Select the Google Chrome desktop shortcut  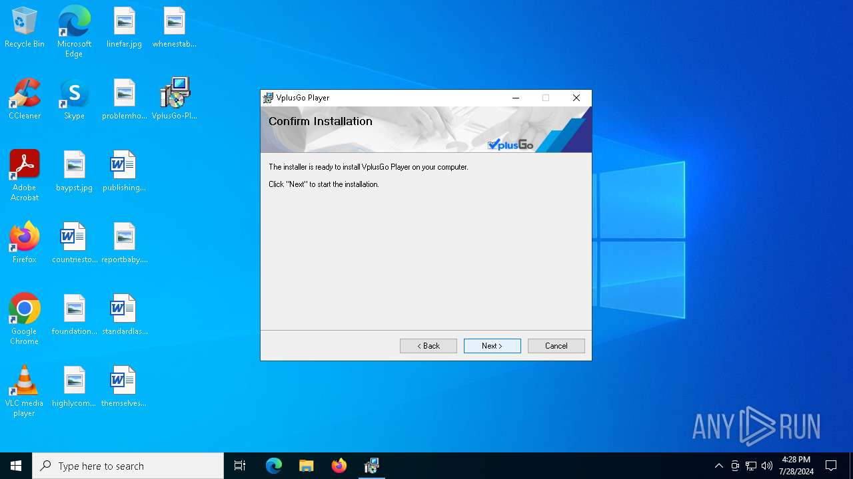(x=25, y=319)
